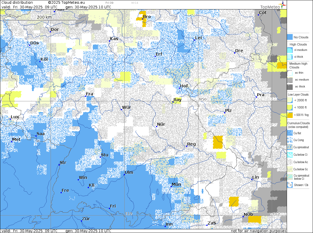Click the High Clouds legend heading
This screenshot has height=233, width=313.
tap(298, 44)
